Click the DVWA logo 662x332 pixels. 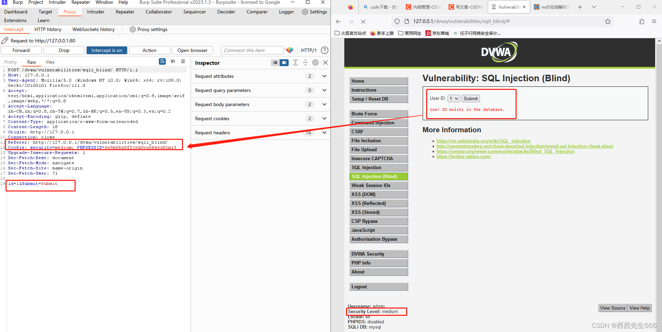499,52
